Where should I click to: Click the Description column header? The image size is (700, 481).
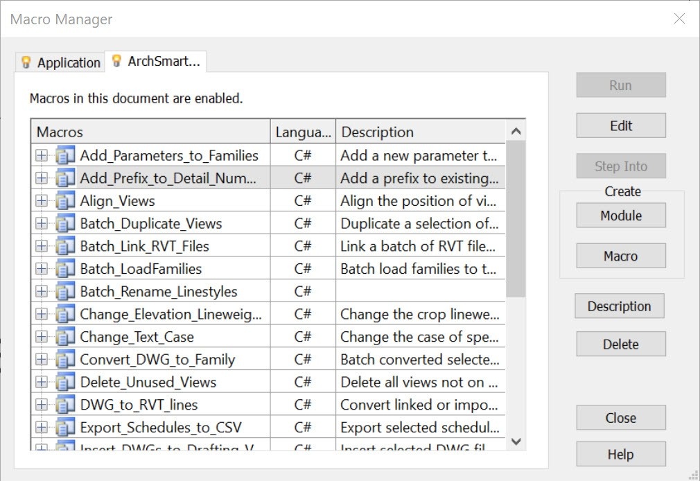point(420,132)
